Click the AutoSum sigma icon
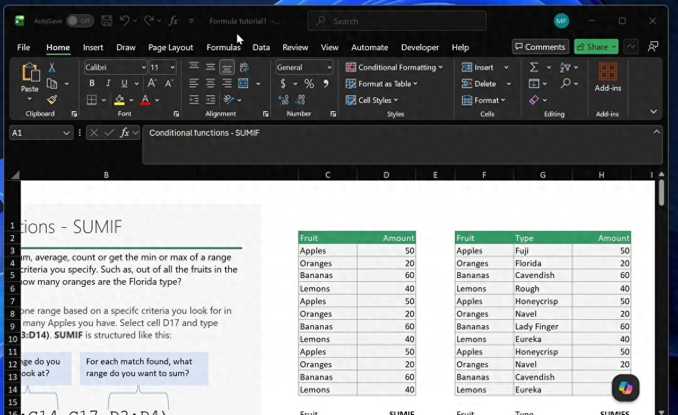 pos(534,67)
